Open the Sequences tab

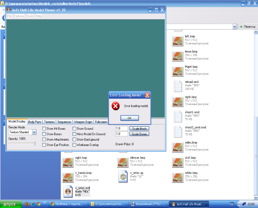click(x=64, y=122)
